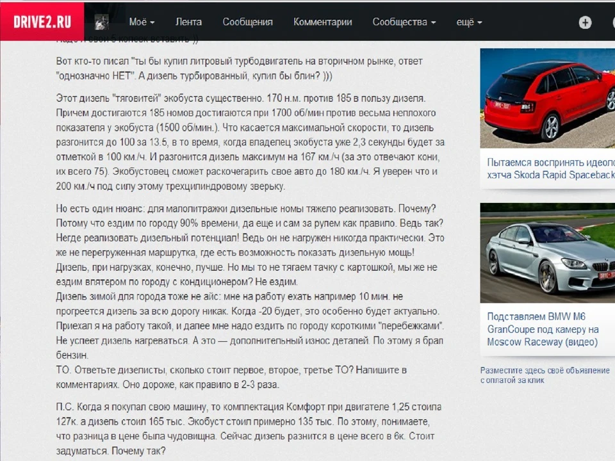The image size is (615, 461).
Task: Open the Skoda Rapid Spaceback article link
Action: (551, 168)
